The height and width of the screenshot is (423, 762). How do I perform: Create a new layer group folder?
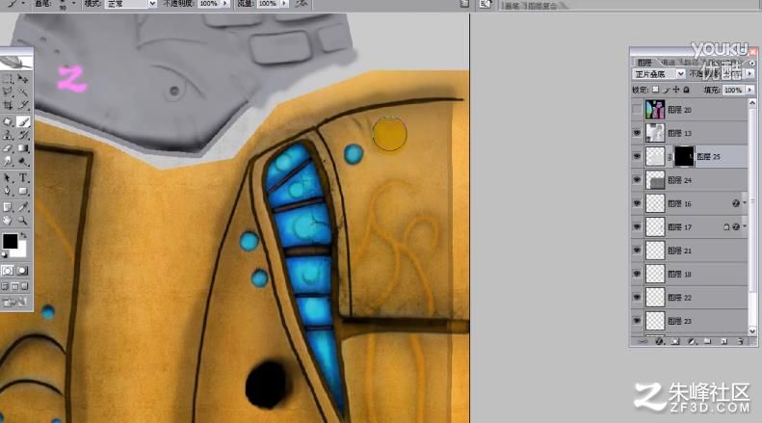point(707,342)
